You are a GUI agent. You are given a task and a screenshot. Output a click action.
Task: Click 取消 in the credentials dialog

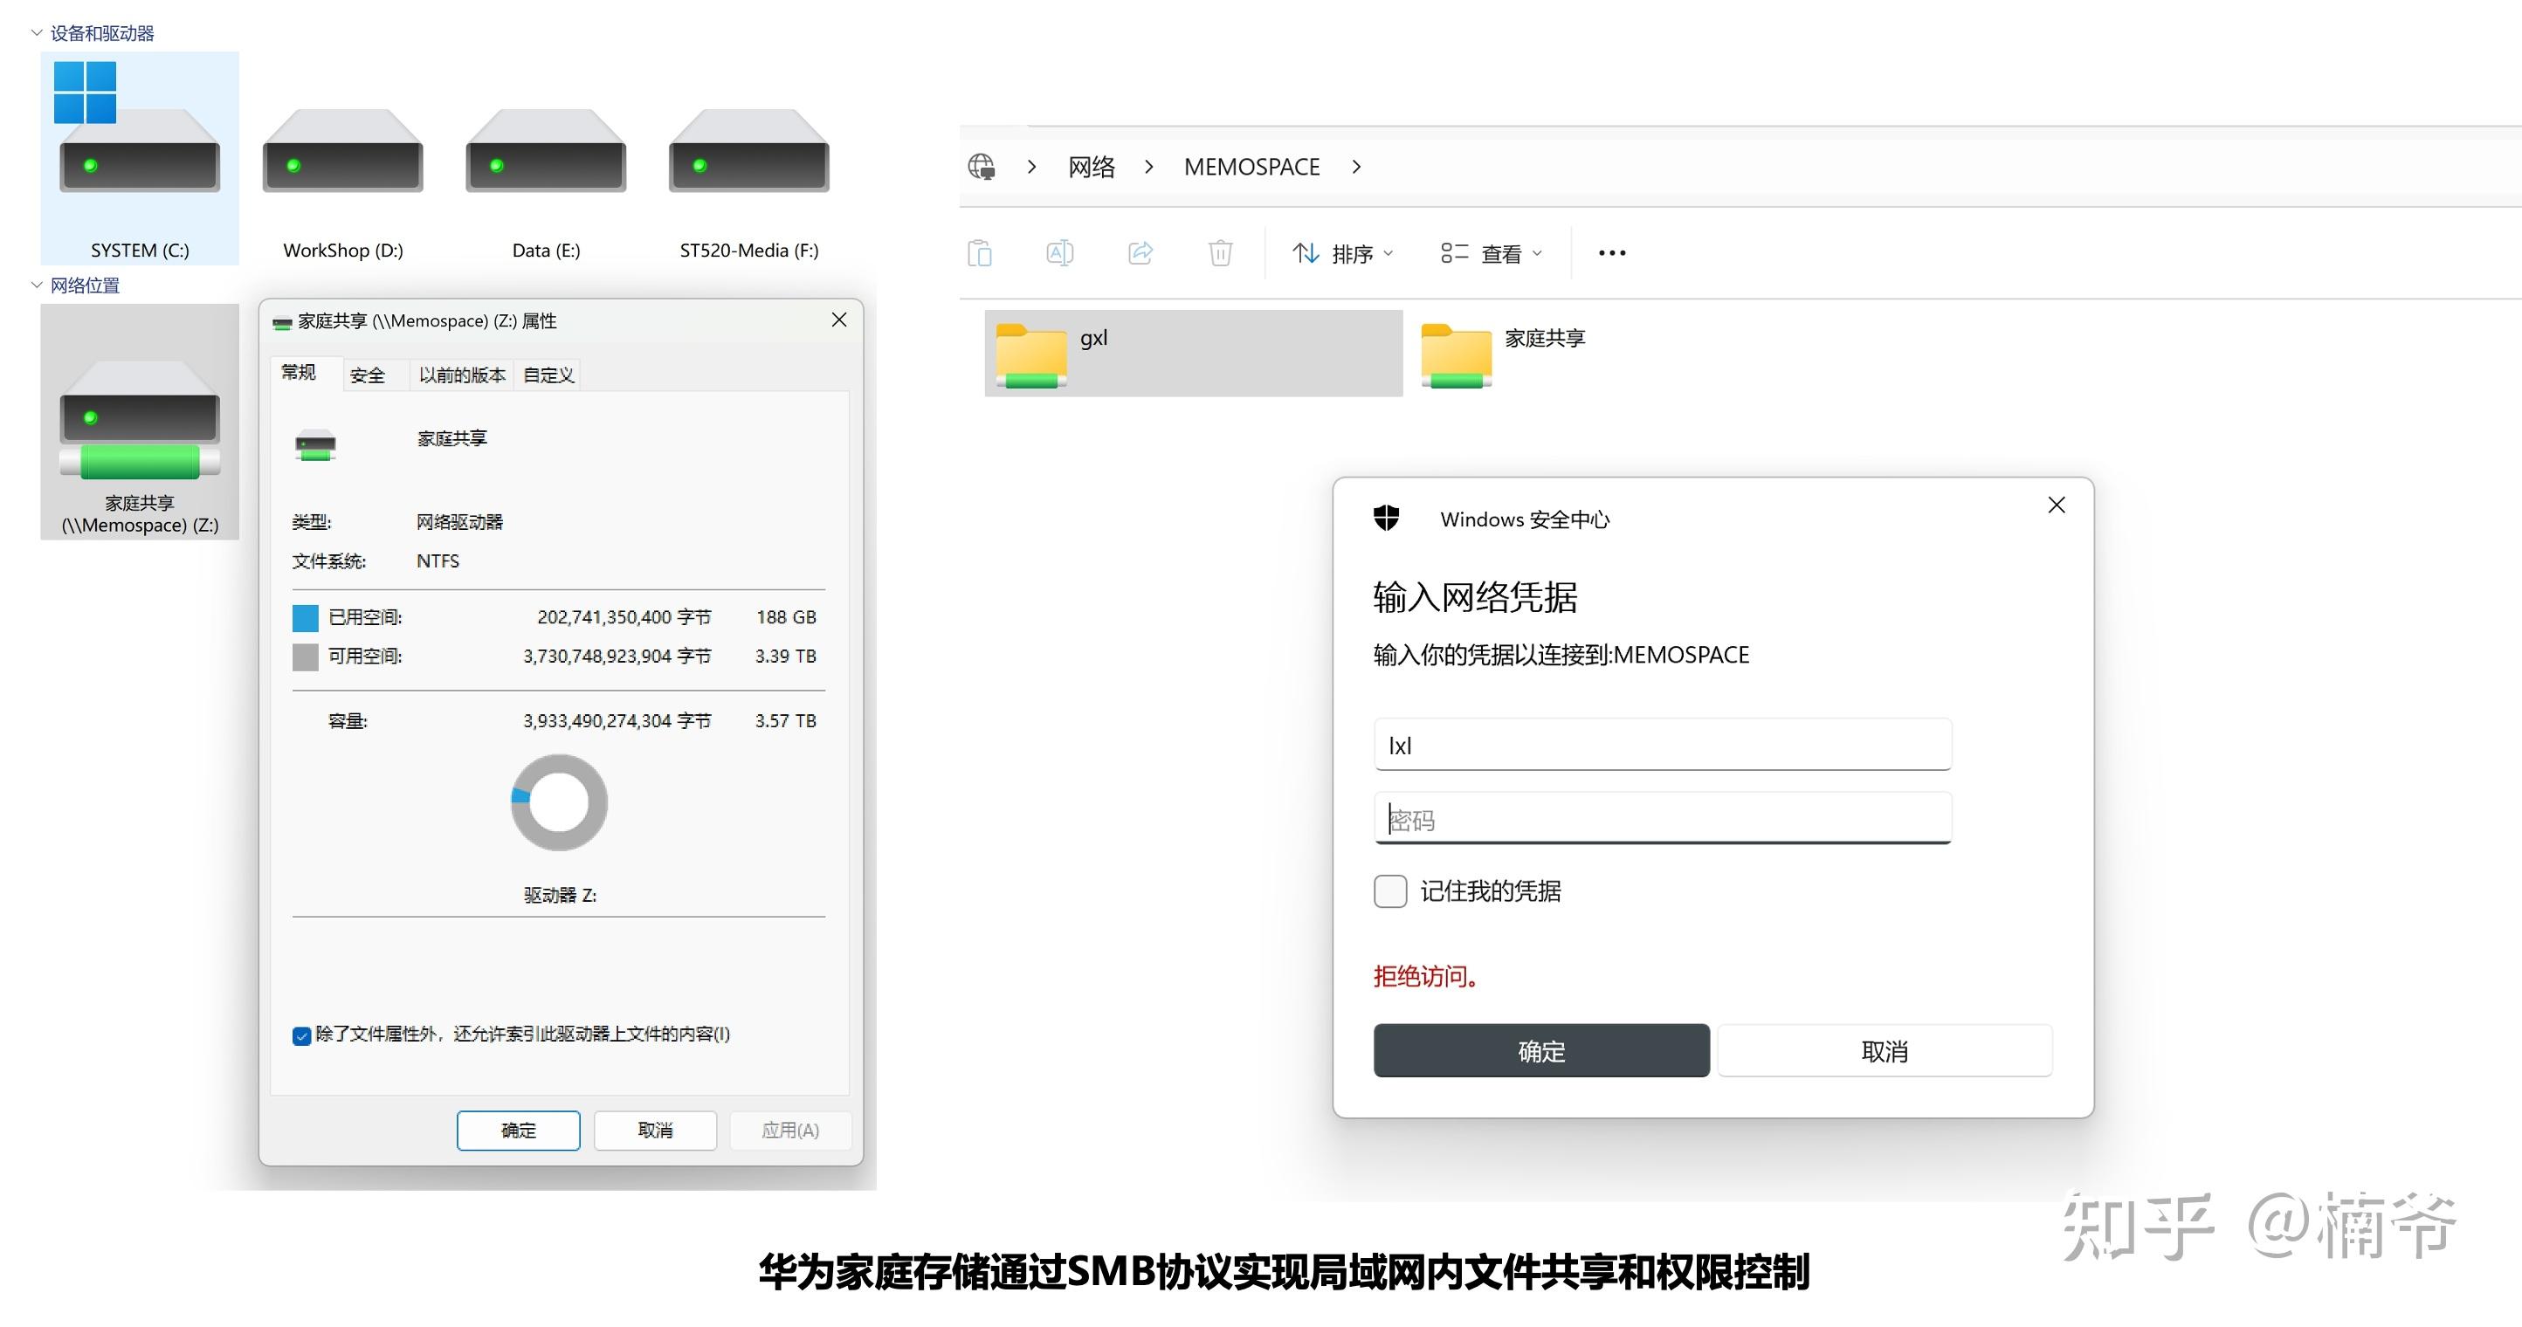coord(1885,1051)
